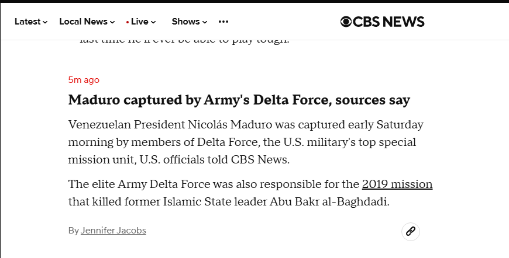Select the Shows menu label
Image resolution: width=509 pixels, height=258 pixels.
click(185, 22)
